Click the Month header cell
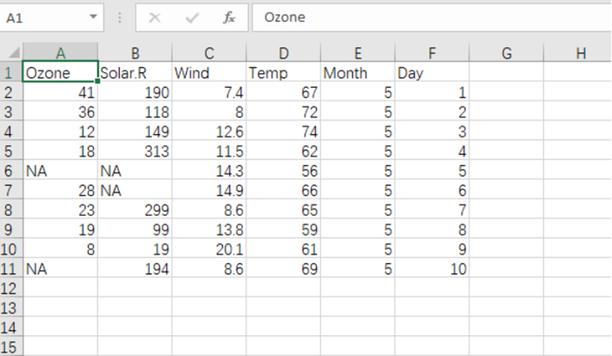The width and height of the screenshot is (612, 356). tap(358, 73)
